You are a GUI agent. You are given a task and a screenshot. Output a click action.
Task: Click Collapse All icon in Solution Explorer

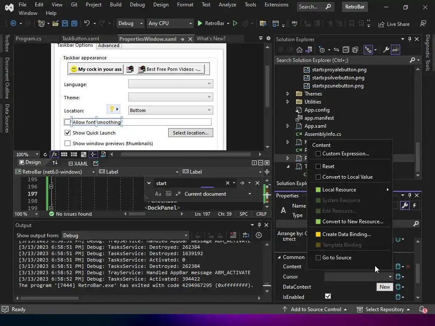pyautogui.click(x=346, y=50)
